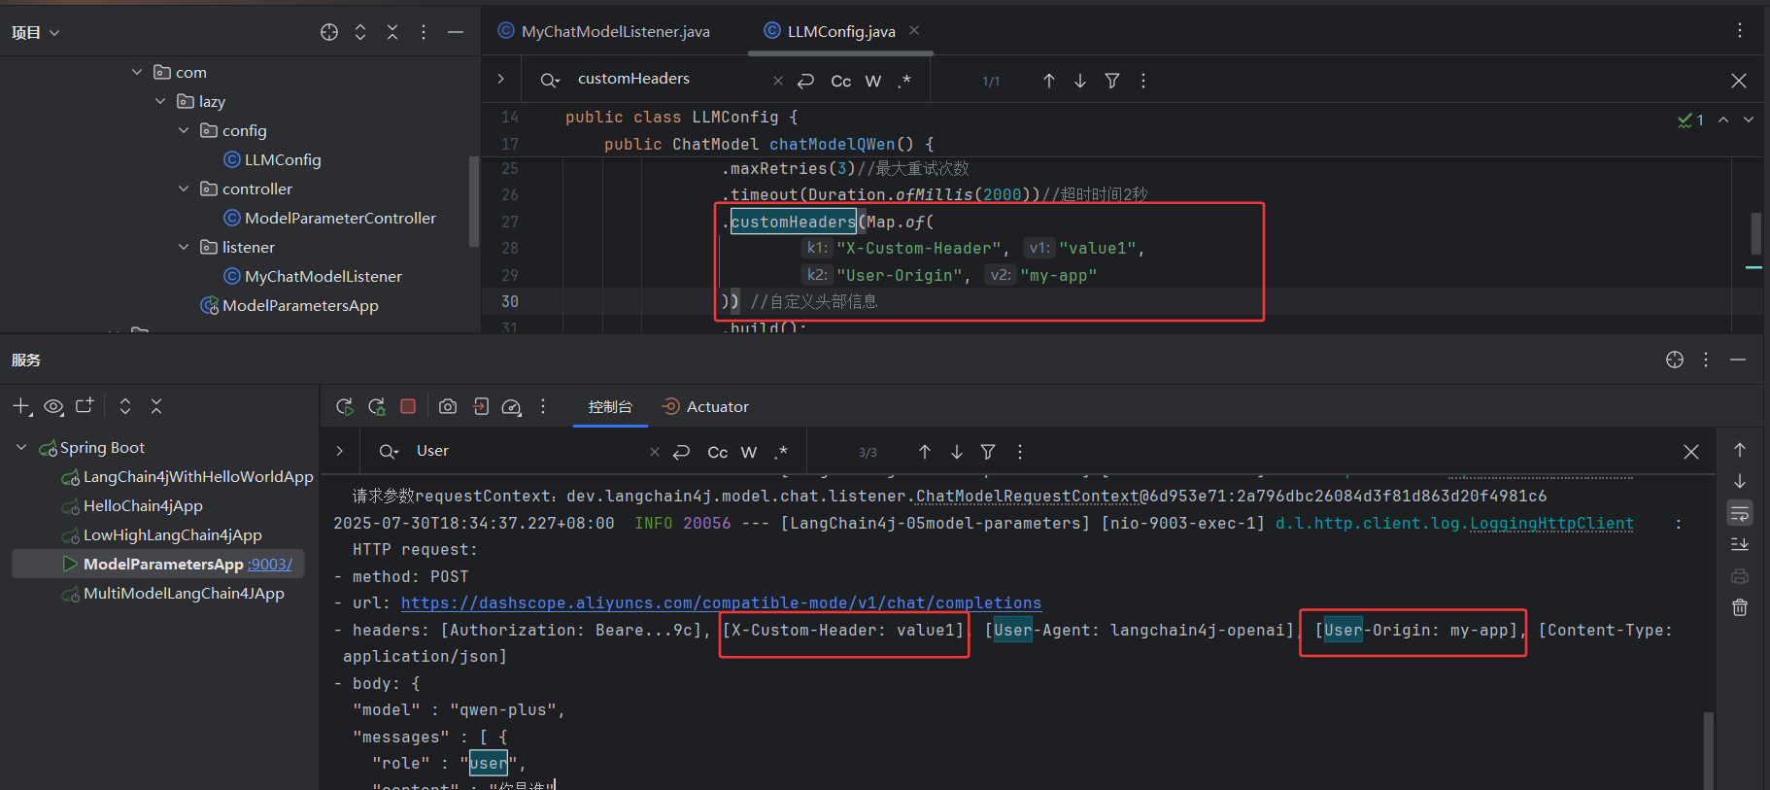Open the dashscope chat completions URL

click(x=721, y=602)
